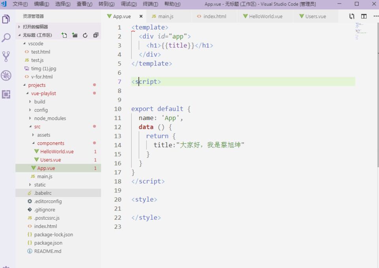Viewport: 379px width, 268px height.
Task: Switch to the main.js tab
Action: [x=165, y=17]
